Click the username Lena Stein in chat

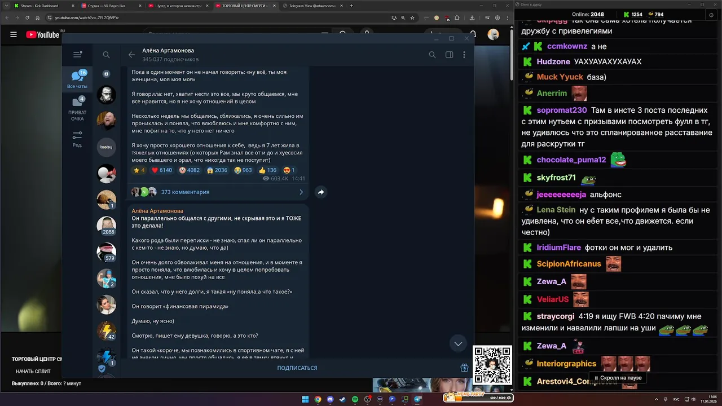(556, 210)
